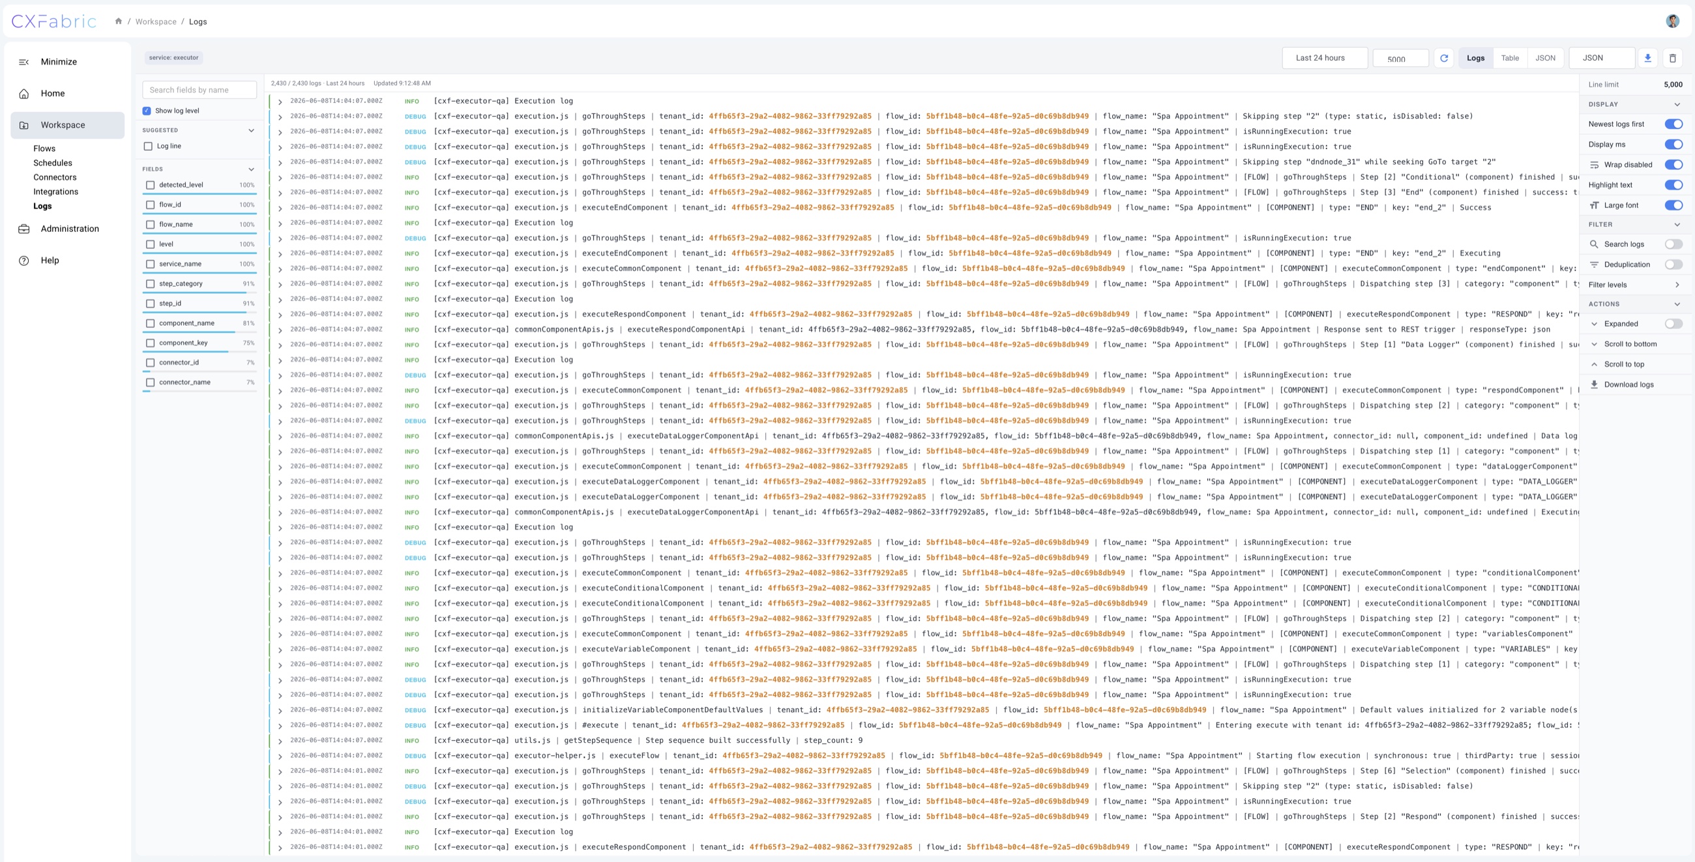Check the flow_id field checkbox
The width and height of the screenshot is (1695, 862).
tap(150, 205)
